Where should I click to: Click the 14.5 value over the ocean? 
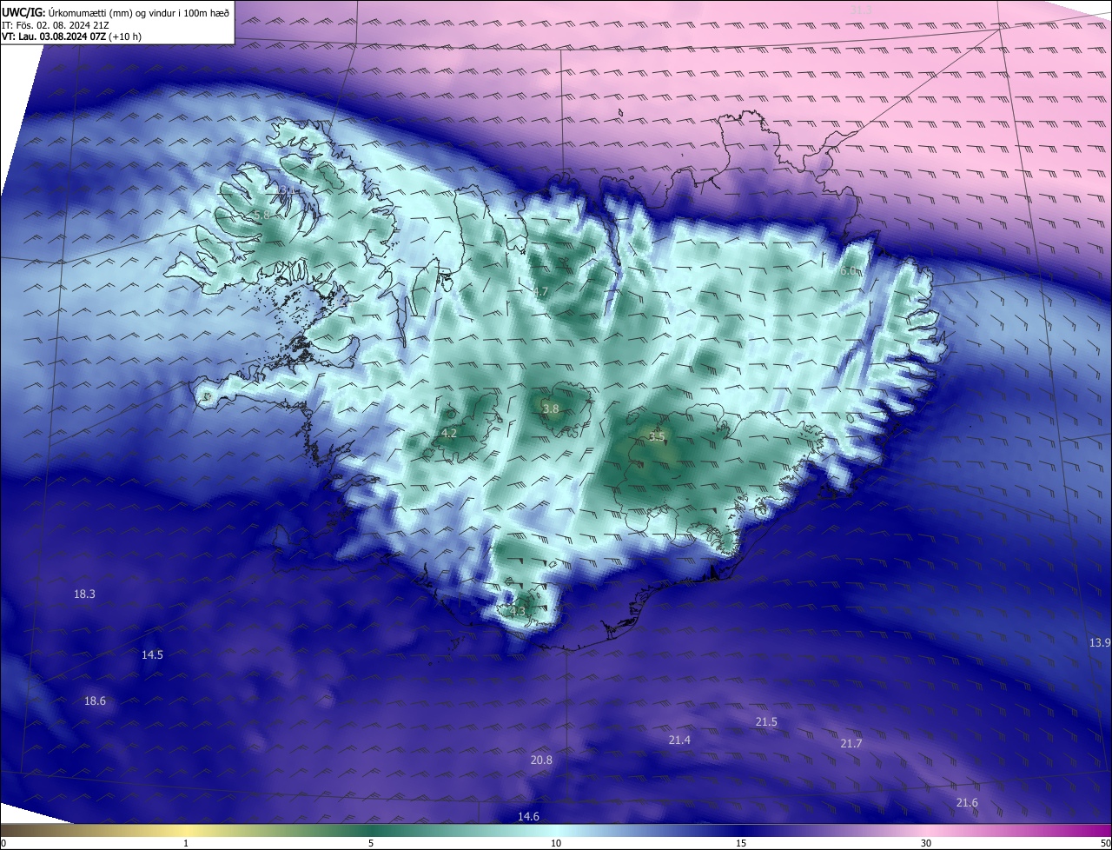pos(152,655)
